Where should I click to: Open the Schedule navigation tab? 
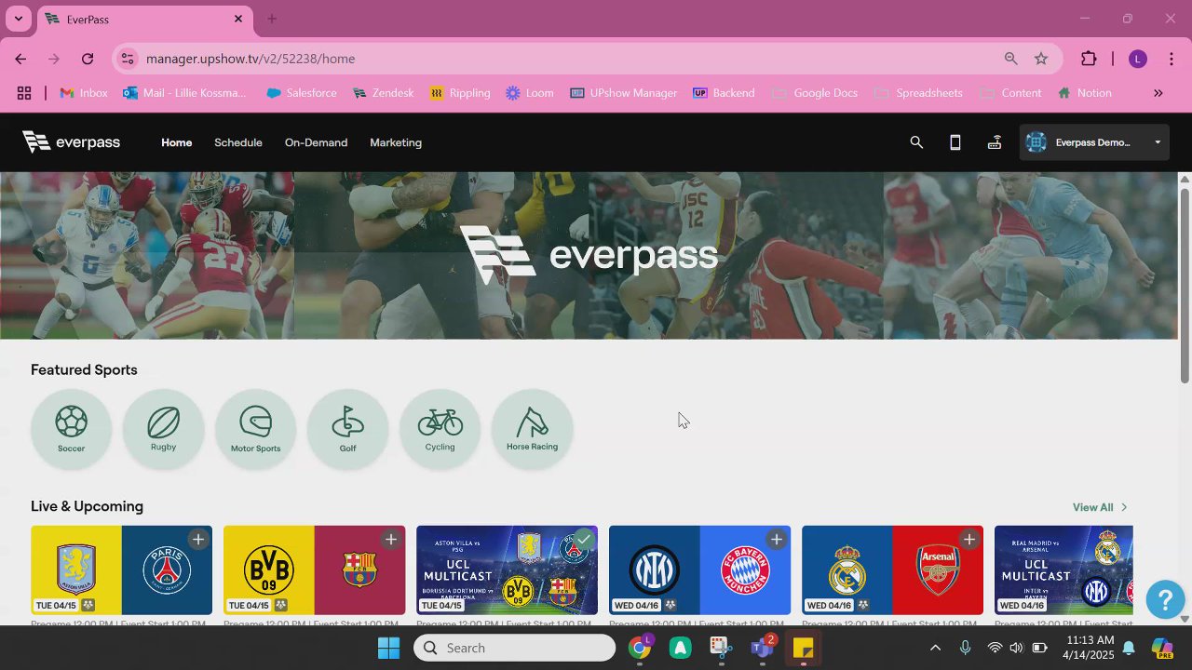[238, 142]
